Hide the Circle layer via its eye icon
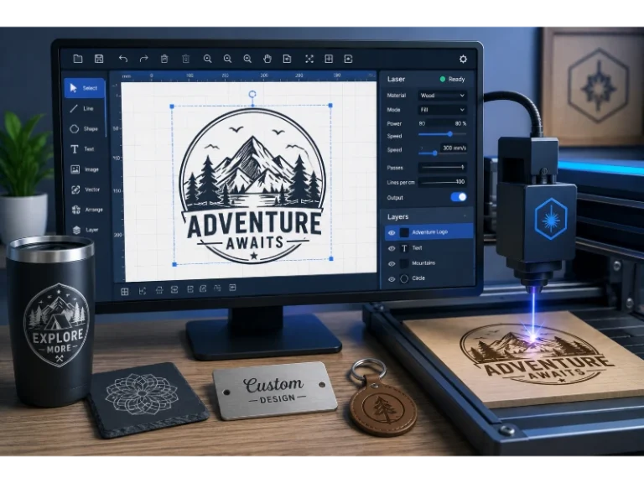 [392, 279]
